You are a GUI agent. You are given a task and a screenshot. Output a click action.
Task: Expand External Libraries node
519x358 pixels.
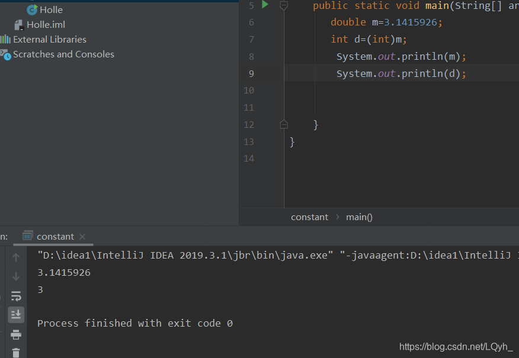click(50, 40)
